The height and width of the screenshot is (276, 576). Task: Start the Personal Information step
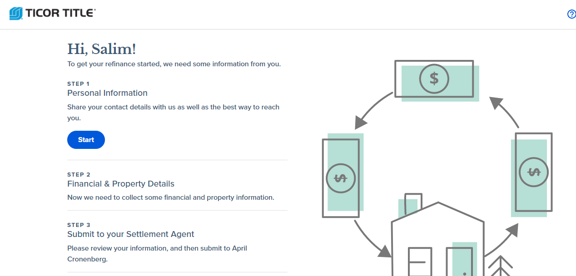click(86, 140)
